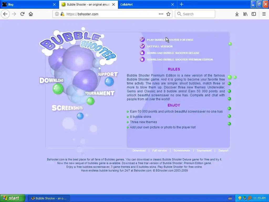Open the browser home page
This screenshot has width=269, height=202.
click(31, 14)
